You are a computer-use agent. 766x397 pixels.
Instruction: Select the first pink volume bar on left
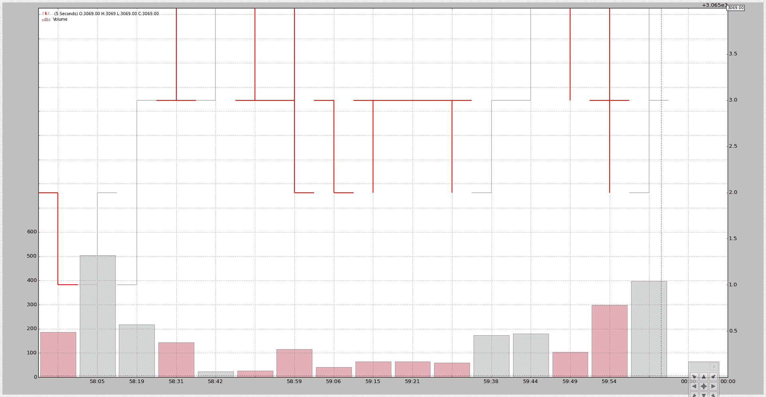[x=58, y=354]
